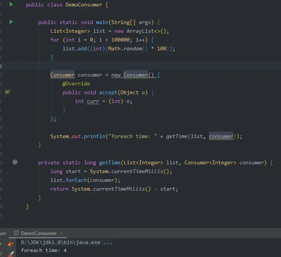Click the pencil icon in run toolbar

point(11,254)
